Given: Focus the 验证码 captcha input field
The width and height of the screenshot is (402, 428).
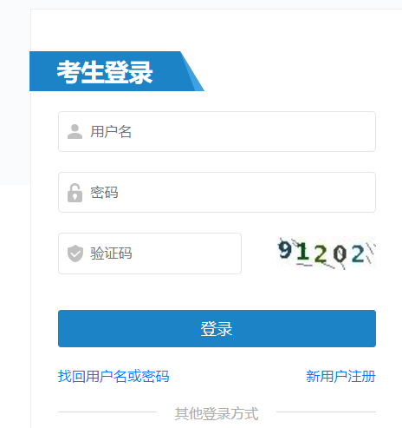Looking at the screenshot, I should [x=150, y=254].
